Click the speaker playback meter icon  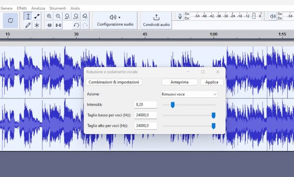coord(273,16)
